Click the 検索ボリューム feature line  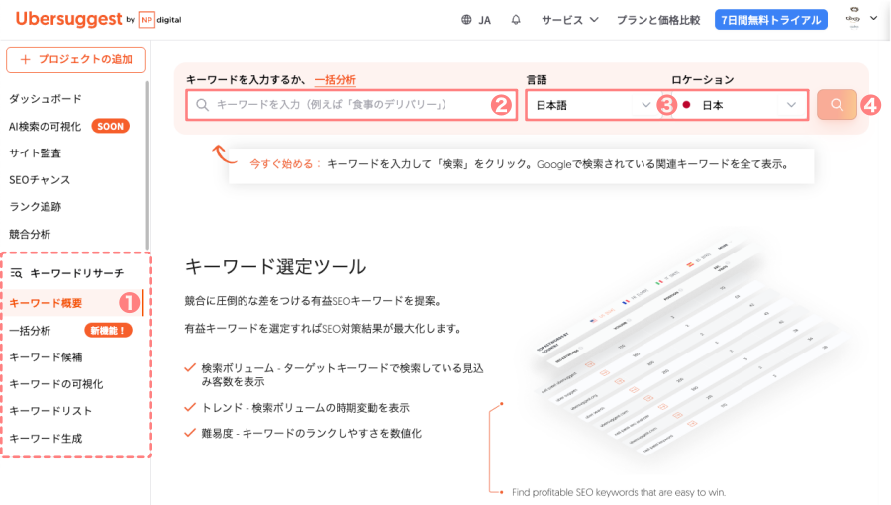click(x=335, y=375)
